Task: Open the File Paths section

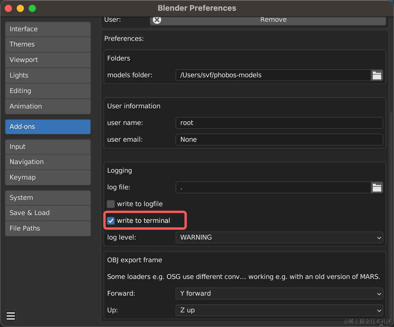Action: coord(48,229)
